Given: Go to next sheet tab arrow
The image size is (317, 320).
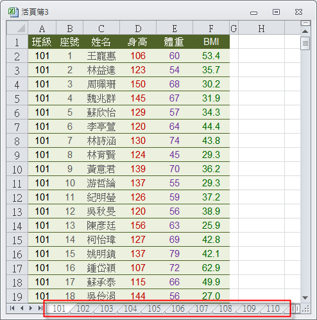Looking at the screenshot, I should (x=31, y=308).
